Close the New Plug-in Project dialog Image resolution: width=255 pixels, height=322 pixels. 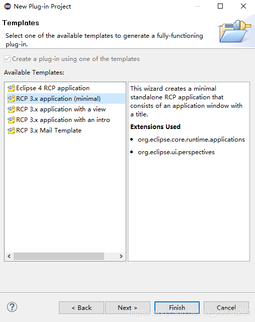pos(243,6)
